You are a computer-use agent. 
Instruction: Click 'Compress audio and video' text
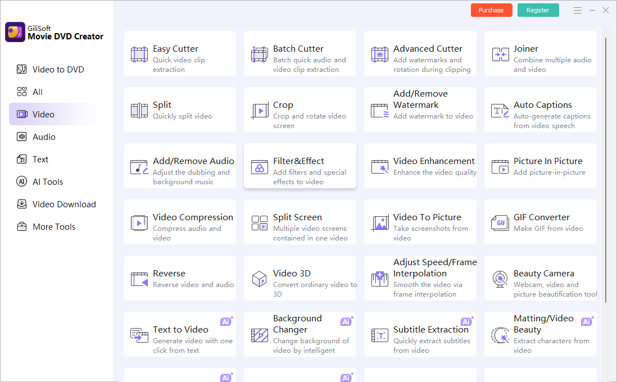click(187, 233)
